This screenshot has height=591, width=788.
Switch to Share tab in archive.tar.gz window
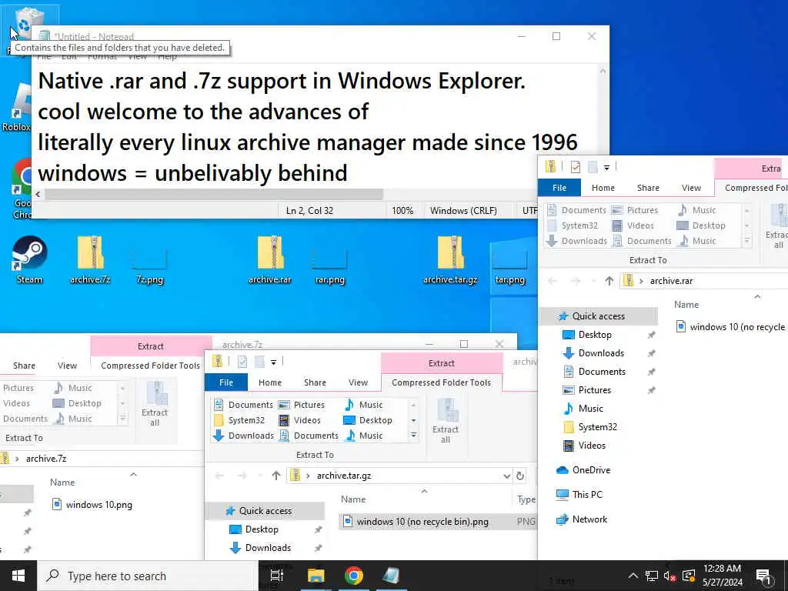(315, 382)
